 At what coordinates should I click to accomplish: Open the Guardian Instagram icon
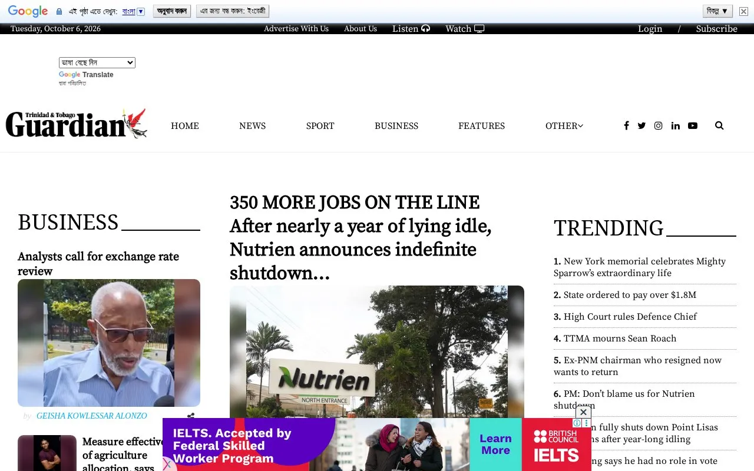(659, 125)
